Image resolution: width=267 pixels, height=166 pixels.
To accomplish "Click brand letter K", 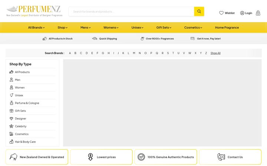I will pos(123,53).
